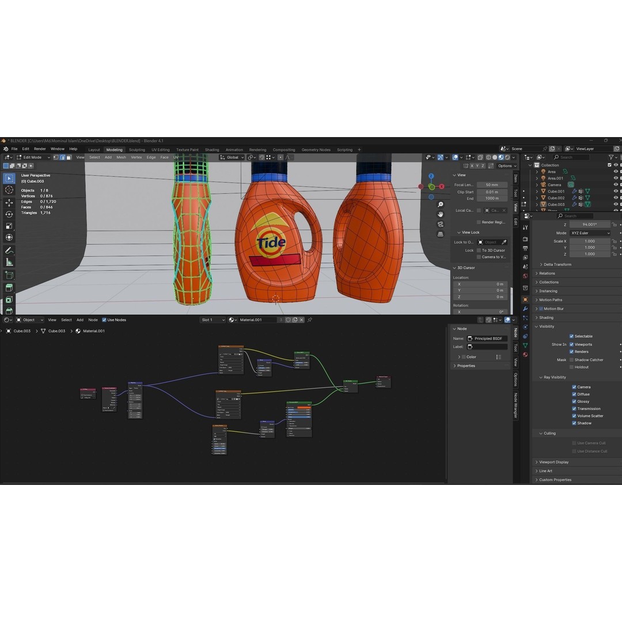Image resolution: width=622 pixels, height=622 pixels.
Task: Open the Global orientation dropdown
Action: [x=232, y=157]
